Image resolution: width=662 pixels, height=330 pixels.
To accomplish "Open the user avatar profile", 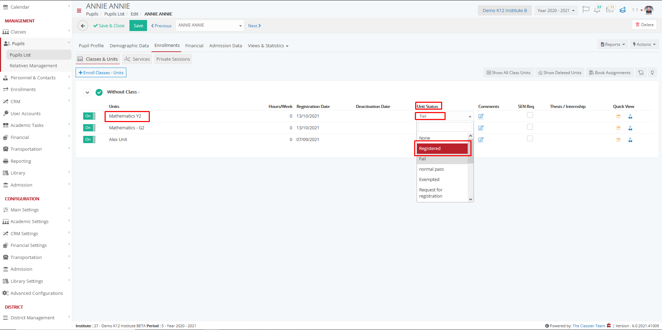I will pos(649,10).
